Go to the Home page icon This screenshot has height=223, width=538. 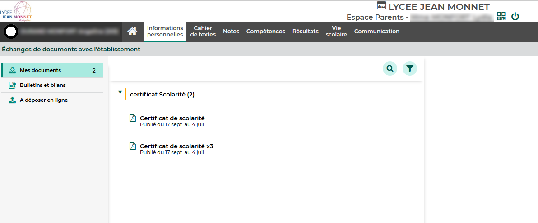click(x=132, y=32)
